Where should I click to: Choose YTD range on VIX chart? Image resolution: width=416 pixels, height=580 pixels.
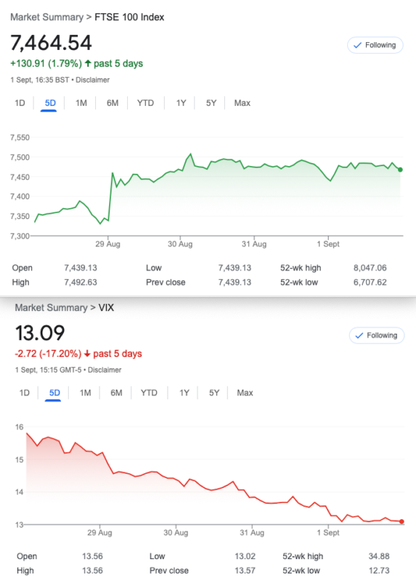pos(149,393)
